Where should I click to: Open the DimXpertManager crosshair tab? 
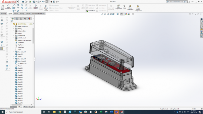coord(25,19)
